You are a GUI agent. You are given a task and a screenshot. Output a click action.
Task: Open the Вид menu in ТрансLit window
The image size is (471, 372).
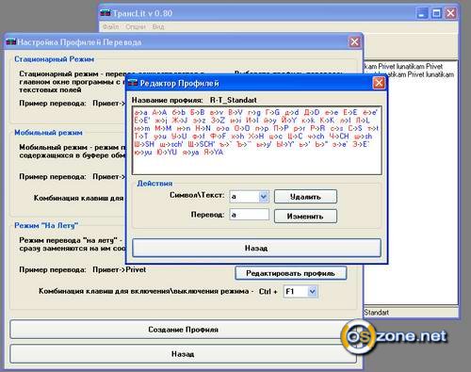(158, 27)
